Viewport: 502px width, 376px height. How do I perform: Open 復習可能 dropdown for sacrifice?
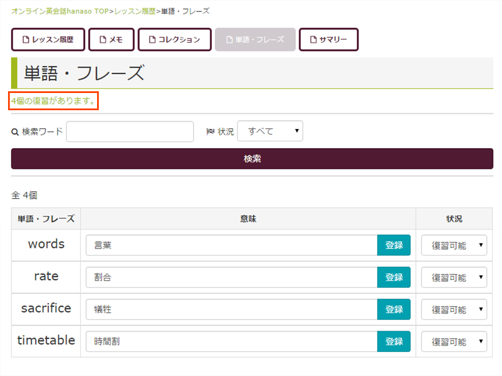454,309
